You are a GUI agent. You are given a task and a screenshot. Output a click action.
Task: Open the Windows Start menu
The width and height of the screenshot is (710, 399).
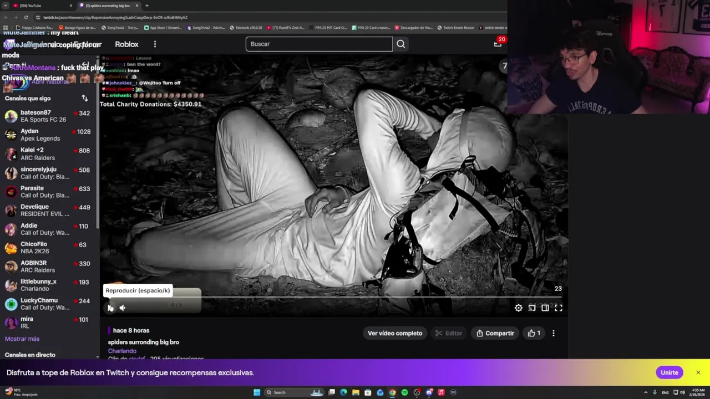(x=256, y=392)
